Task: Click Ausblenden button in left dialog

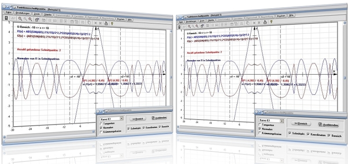Action: tap(159, 118)
